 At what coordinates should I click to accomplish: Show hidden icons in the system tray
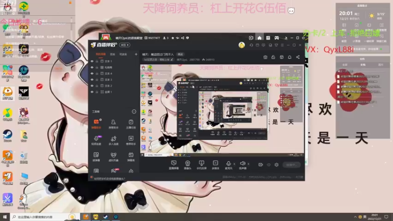click(x=355, y=217)
